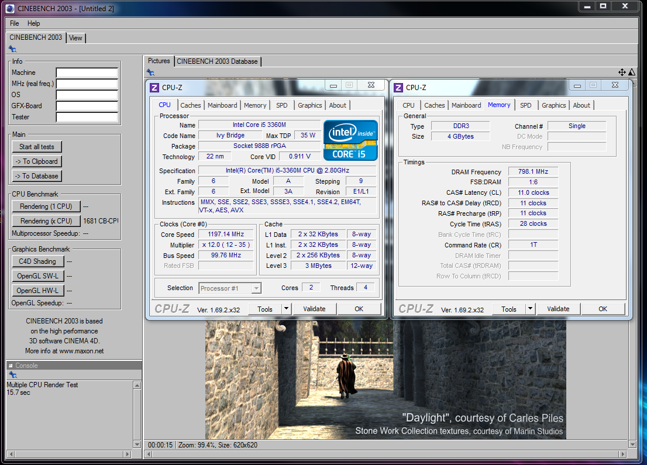
Task: Open the CINEBENCH 2003 Database tab
Action: 217,61
